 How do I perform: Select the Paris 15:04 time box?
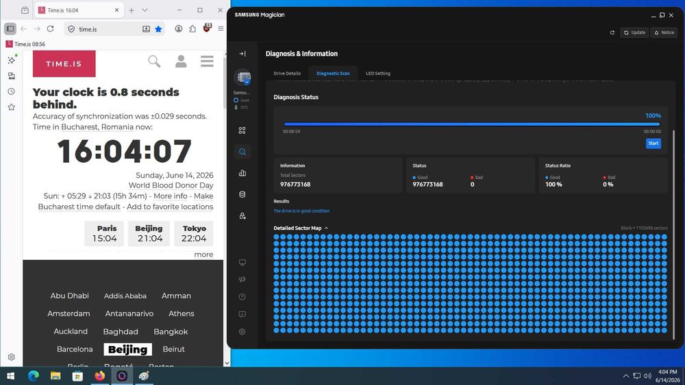coord(104,234)
